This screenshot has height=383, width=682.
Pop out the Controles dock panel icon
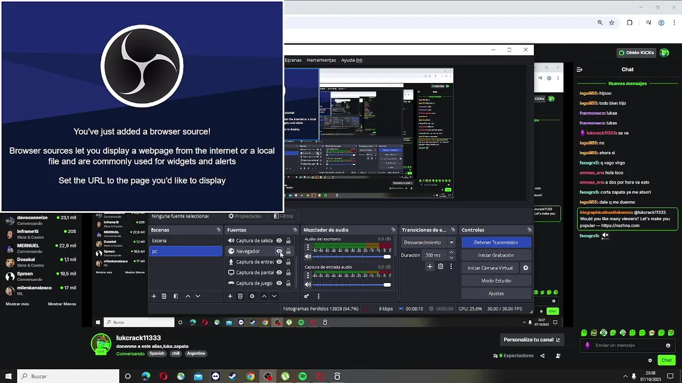530,230
